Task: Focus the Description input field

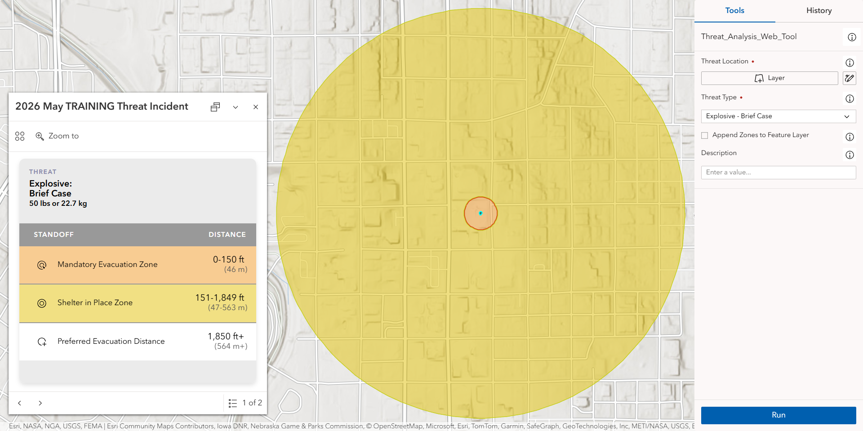Action: point(778,173)
